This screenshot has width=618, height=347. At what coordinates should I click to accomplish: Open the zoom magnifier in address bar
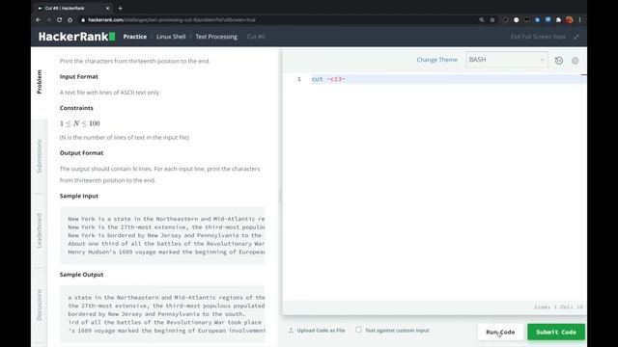481,19
